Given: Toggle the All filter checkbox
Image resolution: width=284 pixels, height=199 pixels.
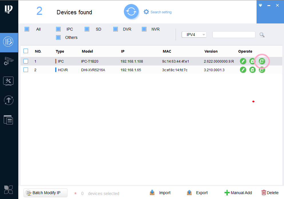Looking at the screenshot, I should tap(27, 29).
